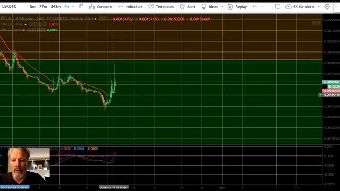Redo the last chart action
Screen dimensions: 340x191
pos(262,7)
